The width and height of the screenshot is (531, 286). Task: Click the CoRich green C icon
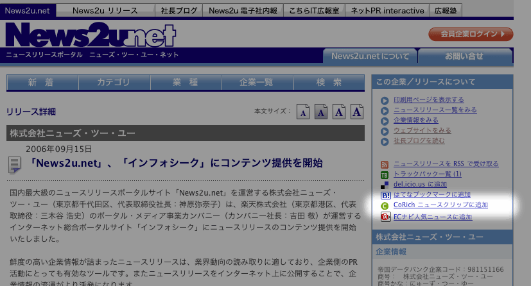385,206
